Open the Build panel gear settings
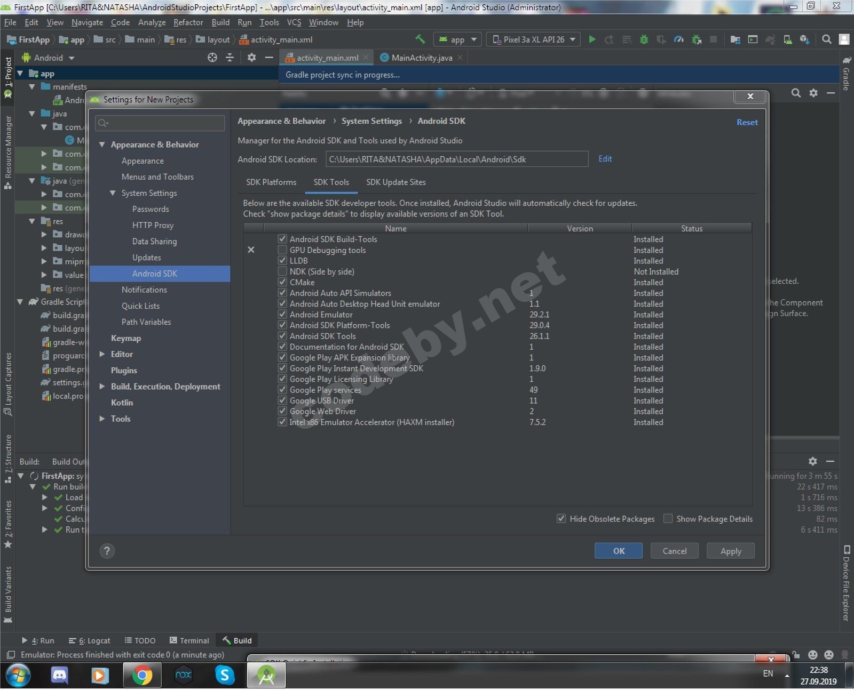Viewport: 854px width, 690px height. pos(812,461)
